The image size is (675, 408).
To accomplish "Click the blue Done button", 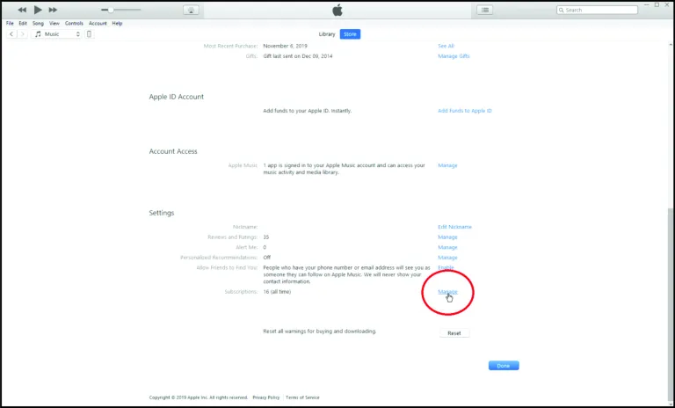I will coord(504,366).
